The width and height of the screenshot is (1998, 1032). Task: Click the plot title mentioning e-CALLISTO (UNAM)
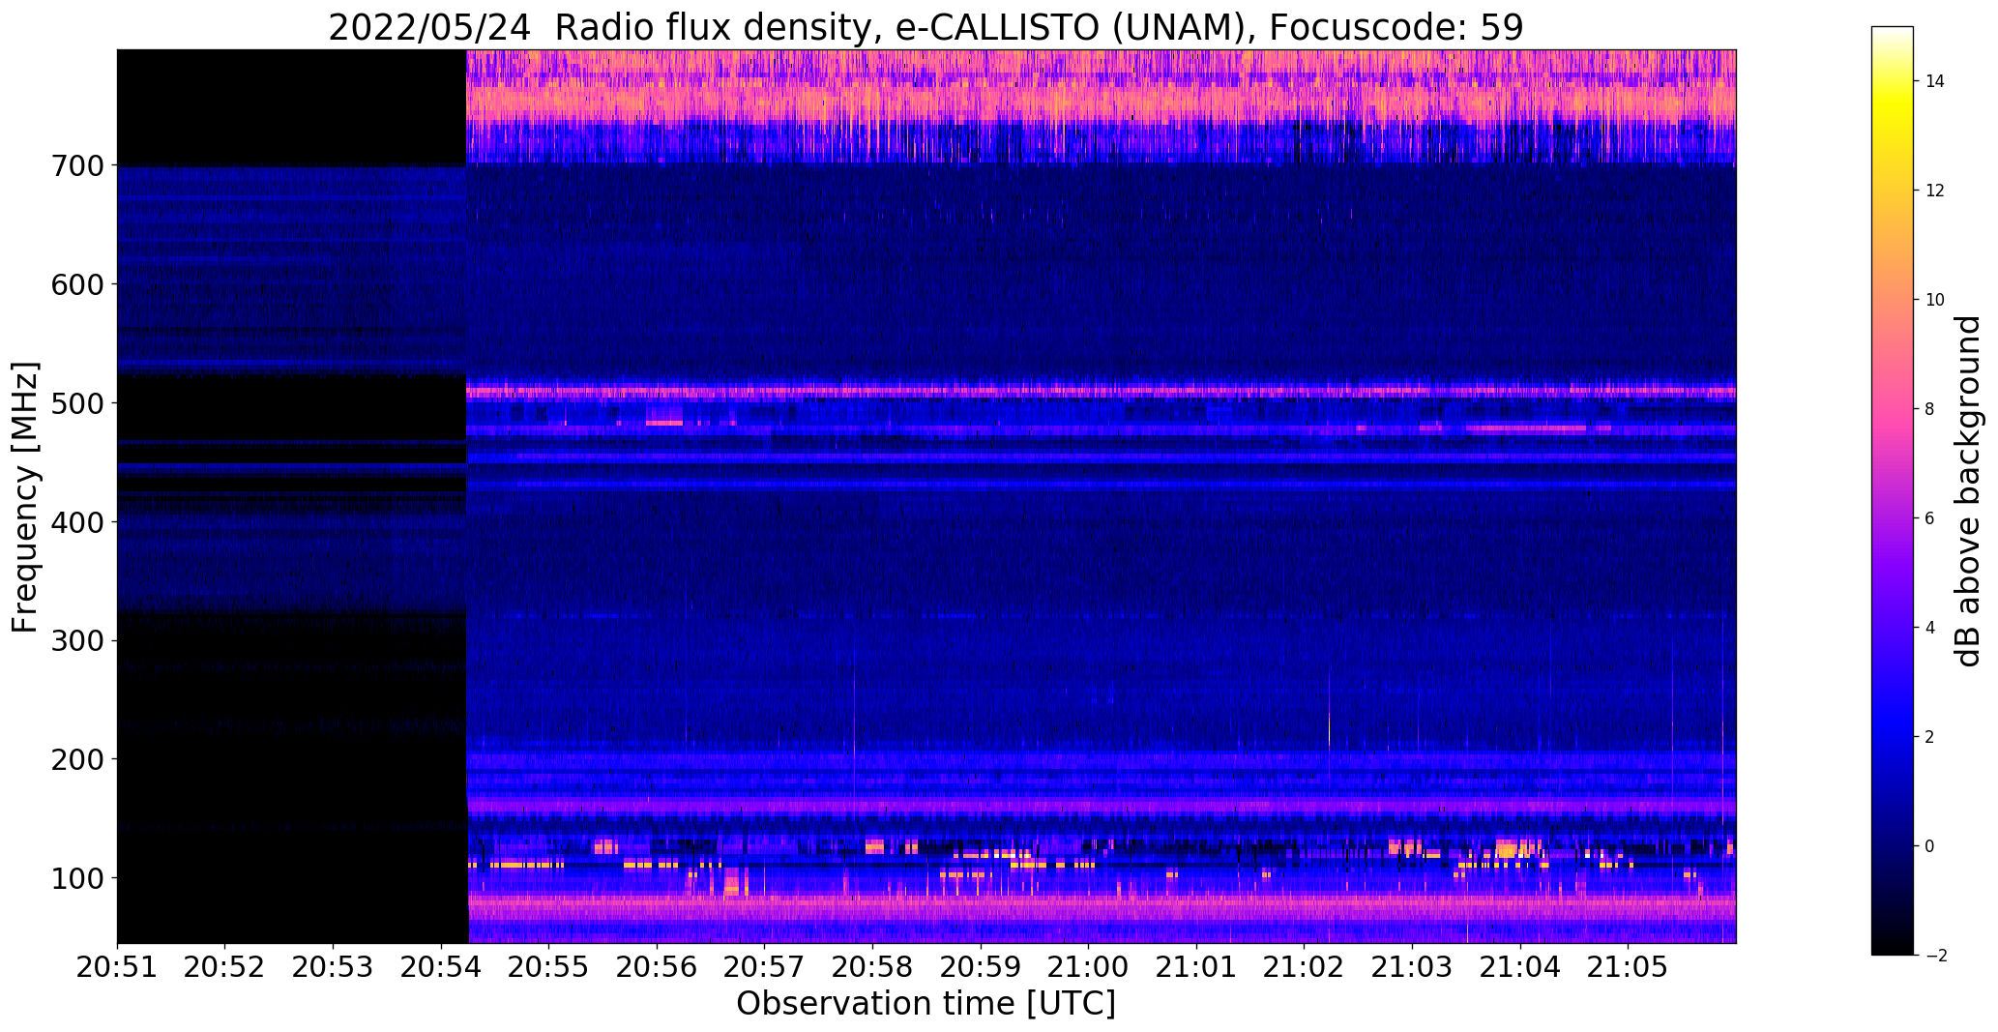(x=926, y=26)
